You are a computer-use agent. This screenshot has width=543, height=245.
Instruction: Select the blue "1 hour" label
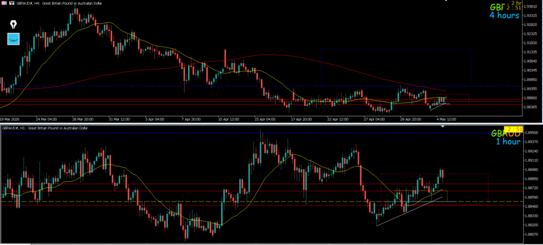click(x=509, y=142)
